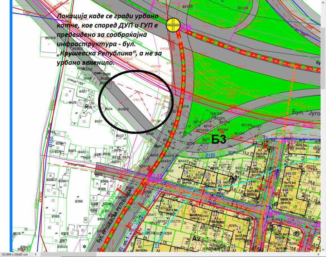Click the vertical scrollbar up arrow

click(x=323, y=3)
